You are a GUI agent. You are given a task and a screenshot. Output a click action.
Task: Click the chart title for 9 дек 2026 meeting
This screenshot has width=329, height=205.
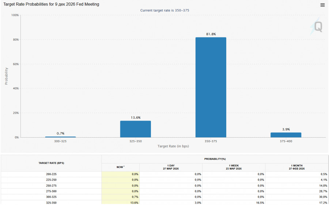coord(51,4)
